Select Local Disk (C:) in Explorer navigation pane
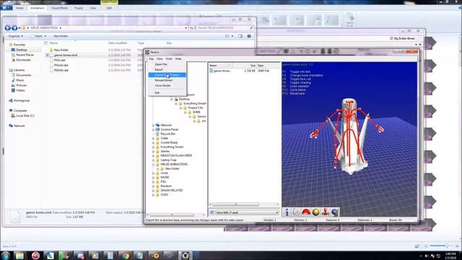The height and width of the screenshot is (260, 462). pyautogui.click(x=25, y=116)
